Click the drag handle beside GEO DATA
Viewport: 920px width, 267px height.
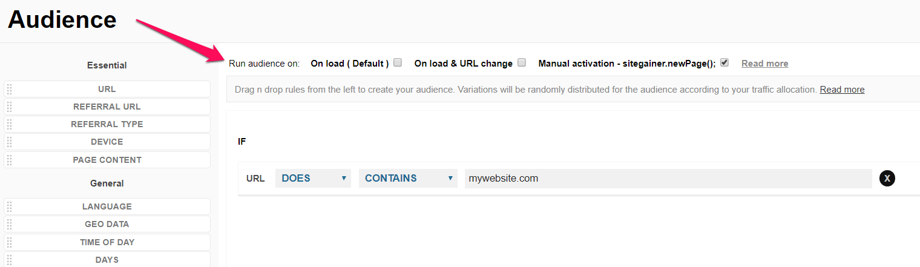[x=9, y=224]
